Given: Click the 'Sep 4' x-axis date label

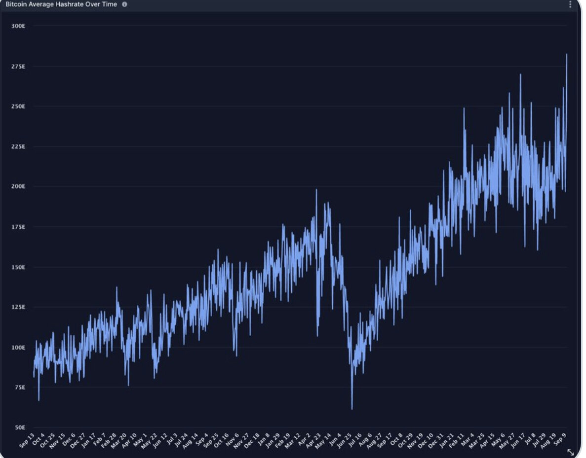Looking at the screenshot, I should [203, 439].
